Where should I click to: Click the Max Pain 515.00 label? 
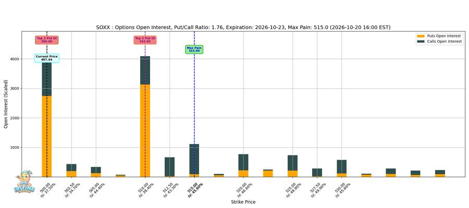[194, 49]
